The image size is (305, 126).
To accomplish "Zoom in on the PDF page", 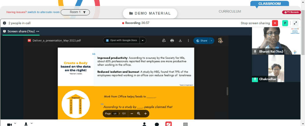I will (145, 114).
